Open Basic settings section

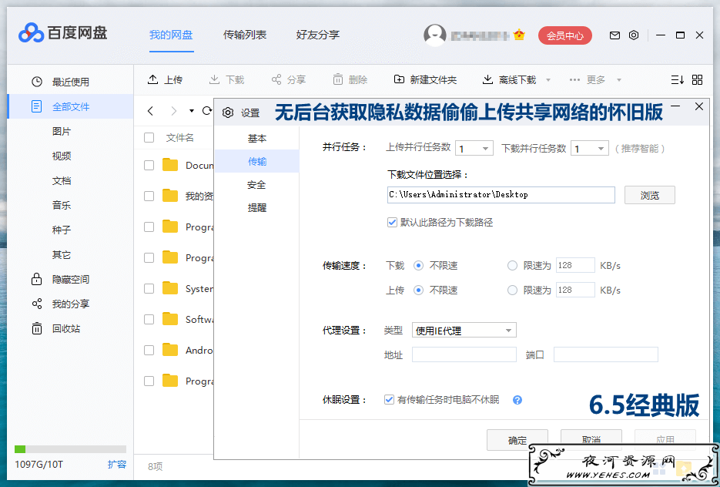tap(257, 138)
